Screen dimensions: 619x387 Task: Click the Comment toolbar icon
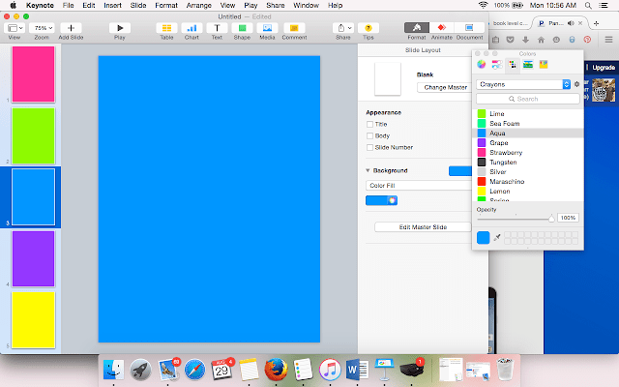tap(293, 28)
